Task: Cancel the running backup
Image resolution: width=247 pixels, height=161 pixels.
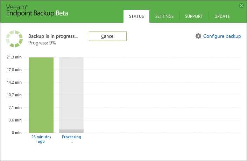Action: (x=108, y=36)
